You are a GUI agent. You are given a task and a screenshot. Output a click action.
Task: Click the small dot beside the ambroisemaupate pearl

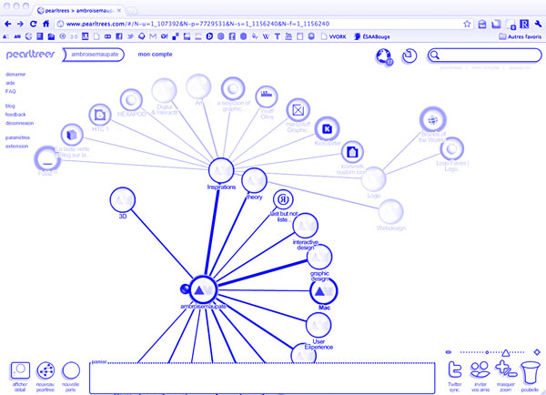click(x=185, y=289)
